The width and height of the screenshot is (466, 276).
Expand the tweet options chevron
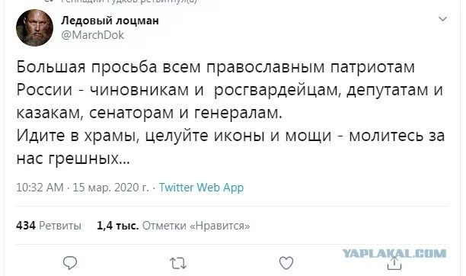(443, 19)
